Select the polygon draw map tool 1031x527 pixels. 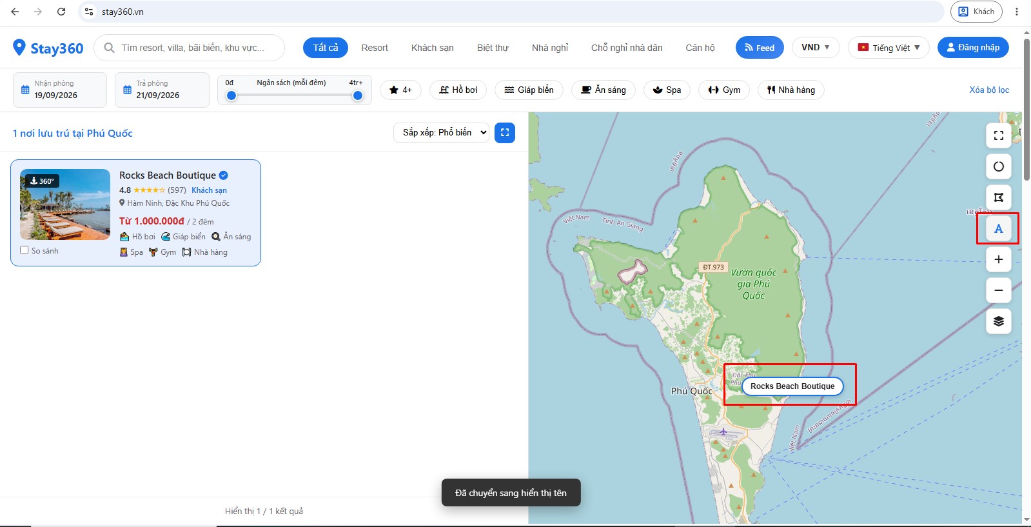pos(998,197)
